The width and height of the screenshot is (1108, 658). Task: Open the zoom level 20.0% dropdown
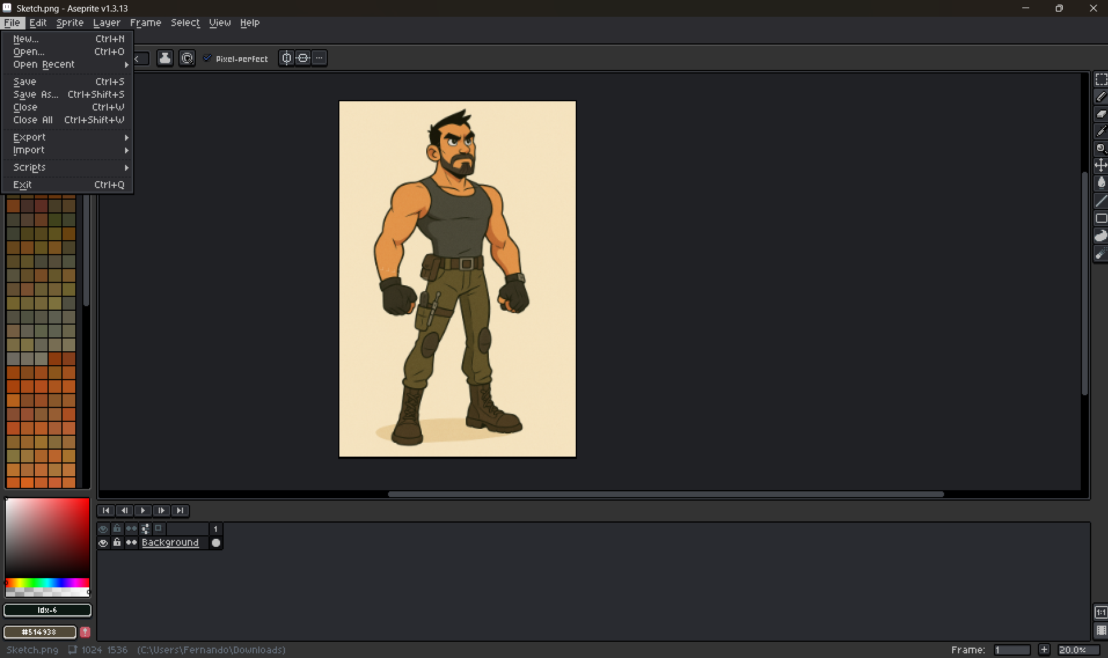[x=1078, y=650]
